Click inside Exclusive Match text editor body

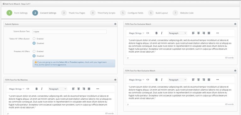click(181, 46)
